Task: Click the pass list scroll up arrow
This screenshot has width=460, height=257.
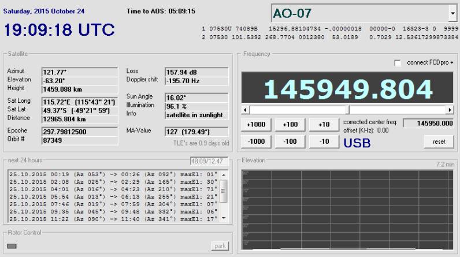Action: 224,175
